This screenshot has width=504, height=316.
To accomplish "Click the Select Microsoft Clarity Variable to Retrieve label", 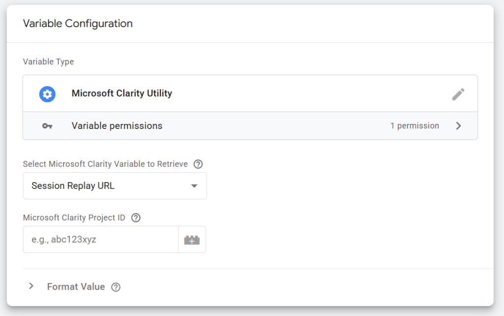I will pyautogui.click(x=105, y=164).
